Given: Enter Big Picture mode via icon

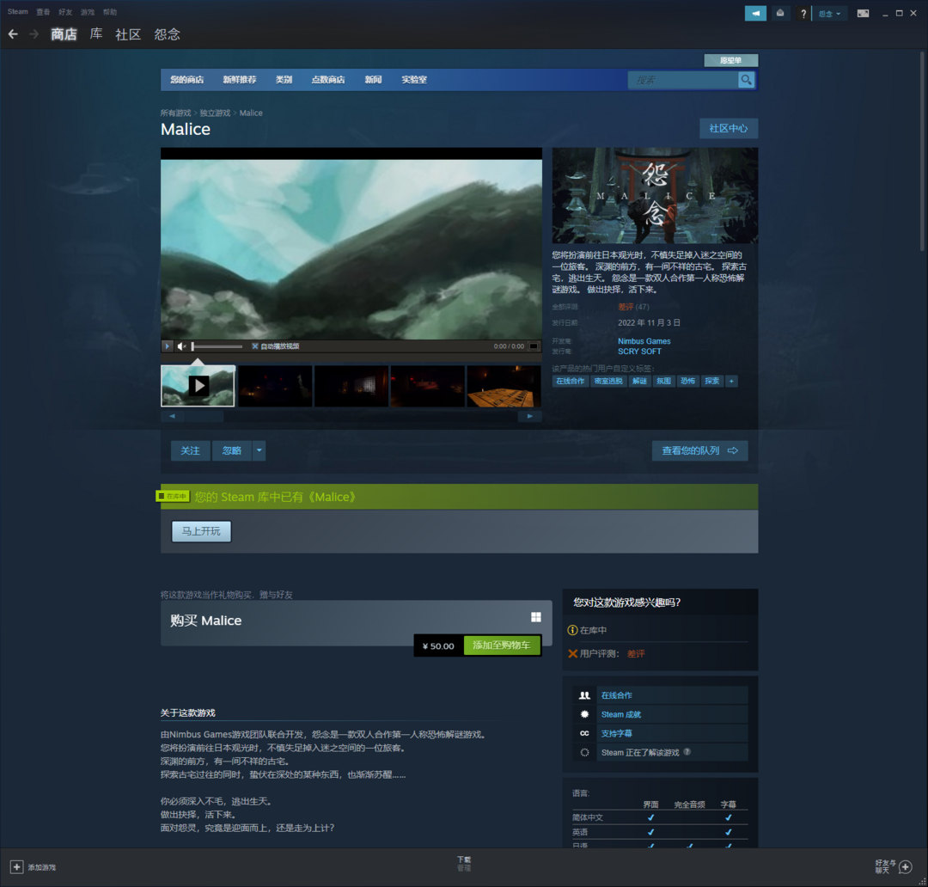Looking at the screenshot, I should 863,13.
